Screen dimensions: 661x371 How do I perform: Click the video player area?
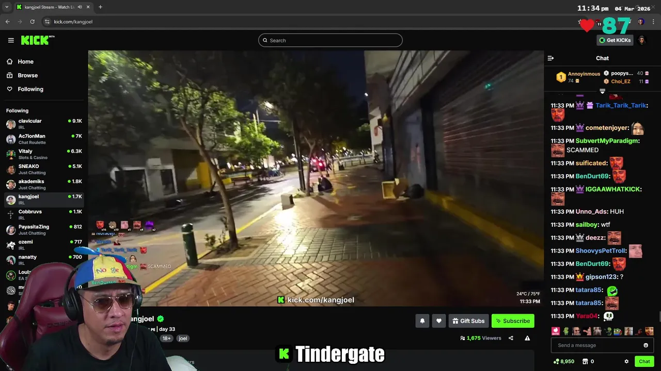point(316,178)
